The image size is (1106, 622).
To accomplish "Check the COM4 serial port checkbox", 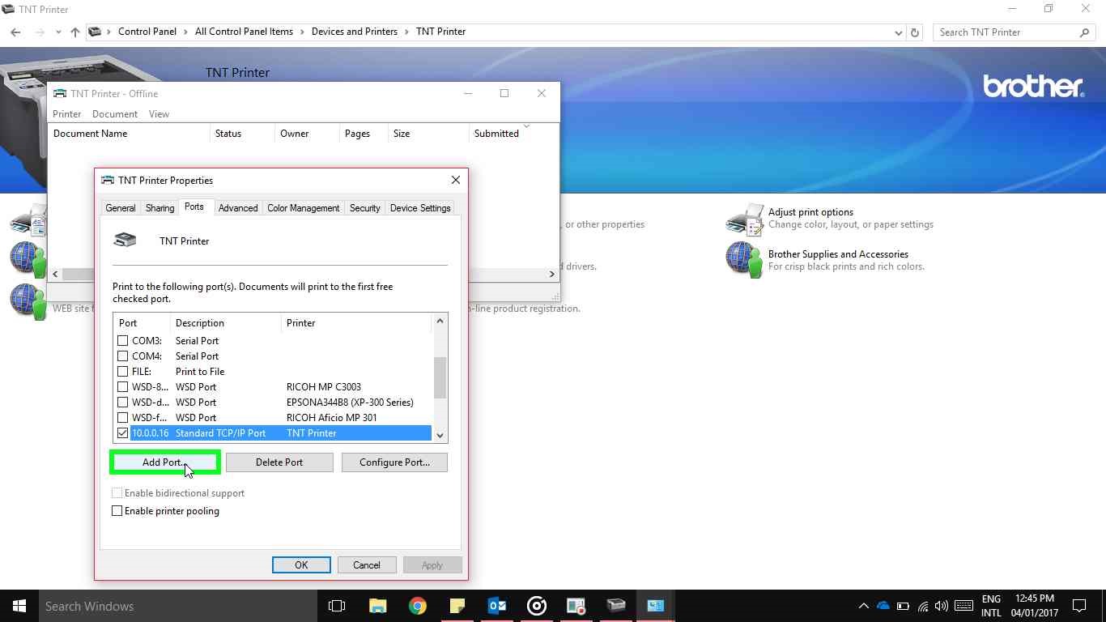I will [123, 356].
